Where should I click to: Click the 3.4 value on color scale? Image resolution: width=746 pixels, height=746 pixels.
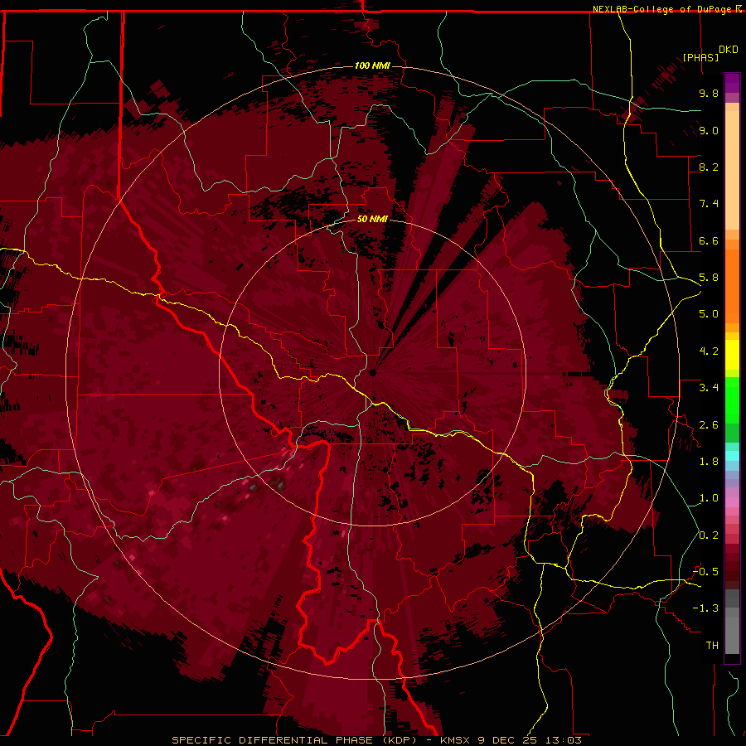point(709,388)
